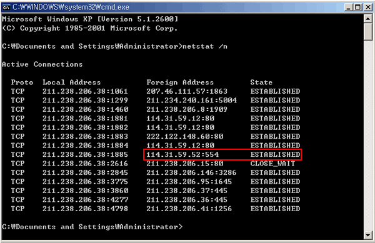Click the 'Active Connections' heading

[x=42, y=64]
